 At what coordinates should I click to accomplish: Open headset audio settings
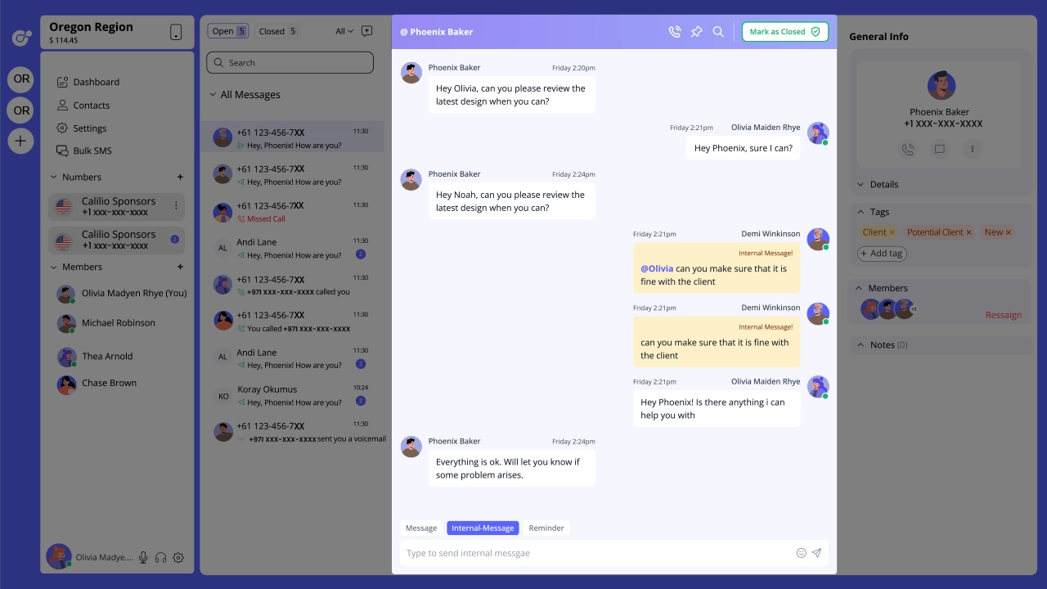[x=161, y=557]
